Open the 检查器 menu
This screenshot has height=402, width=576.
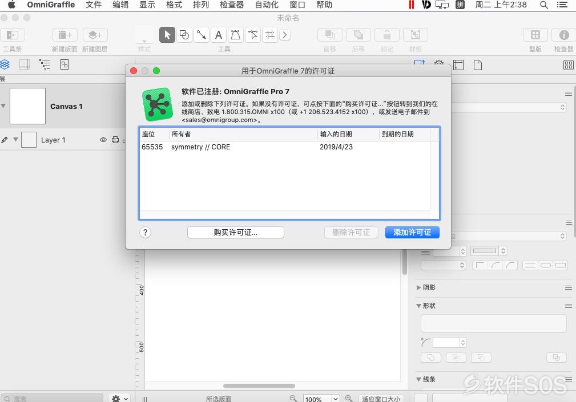pos(232,5)
